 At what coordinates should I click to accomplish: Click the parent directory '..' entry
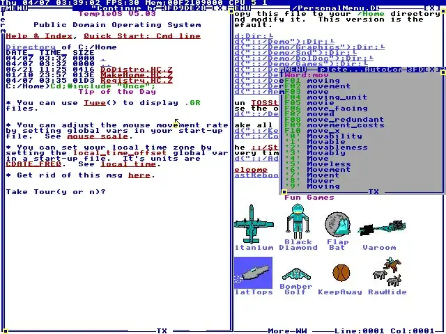[x=106, y=64]
